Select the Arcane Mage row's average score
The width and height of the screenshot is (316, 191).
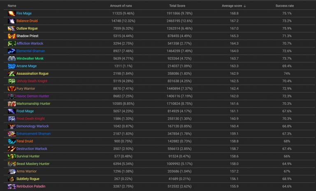(234, 66)
